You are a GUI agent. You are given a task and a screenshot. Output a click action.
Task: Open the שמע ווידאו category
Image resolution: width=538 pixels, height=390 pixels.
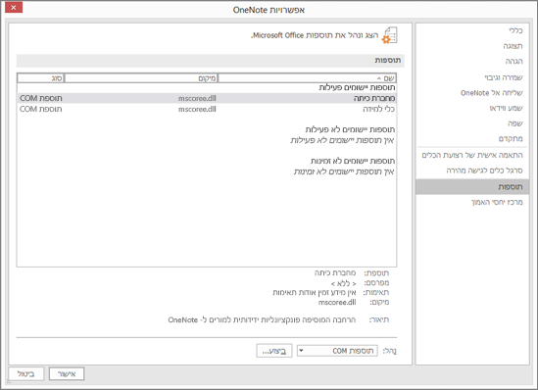[x=506, y=108]
